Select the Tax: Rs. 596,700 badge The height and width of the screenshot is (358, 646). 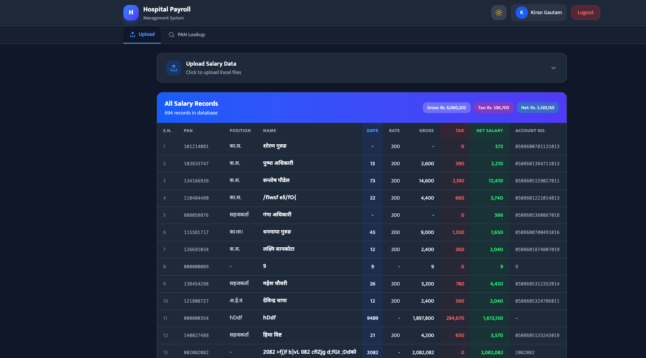click(x=493, y=108)
